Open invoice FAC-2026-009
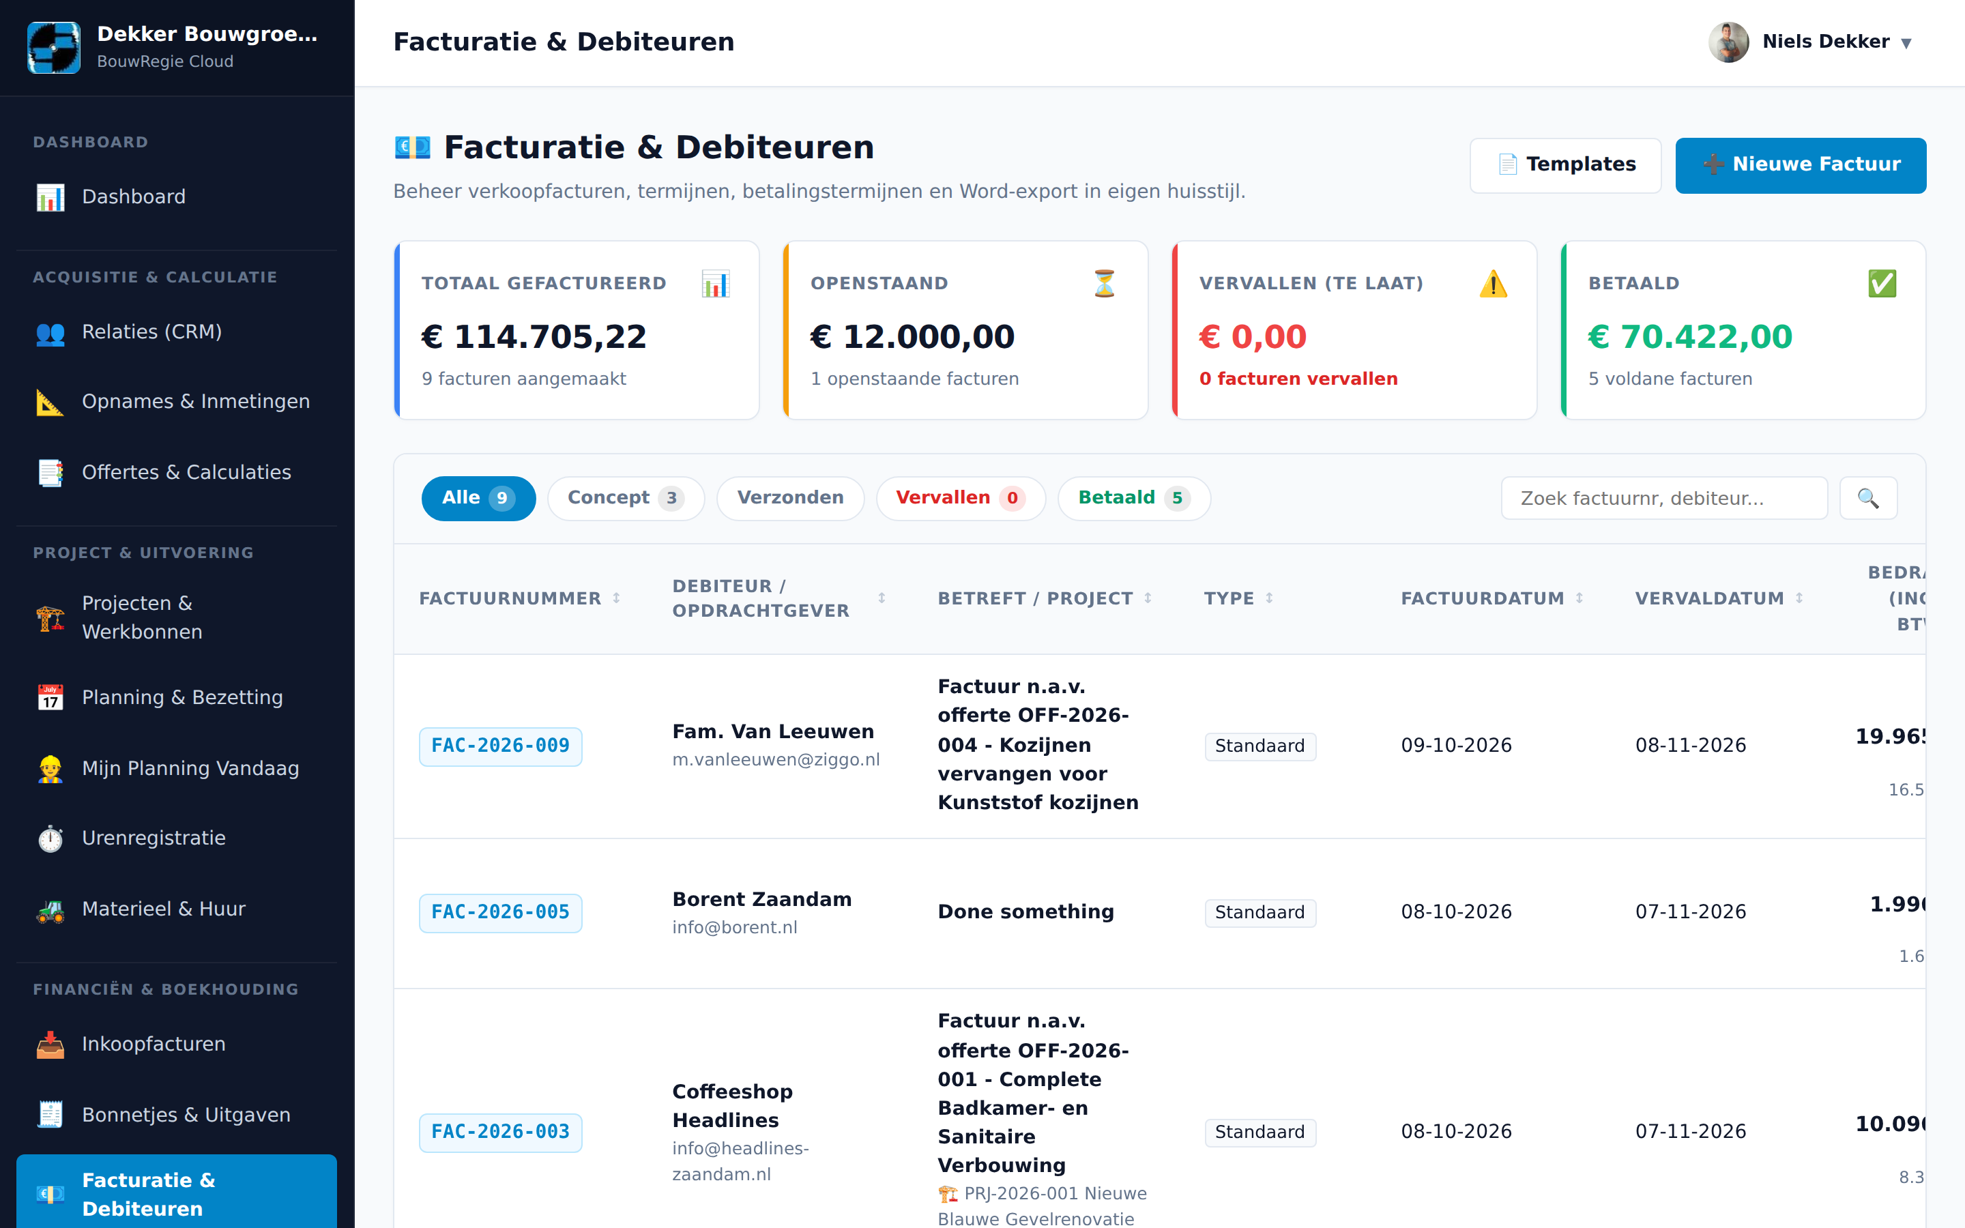 tap(500, 746)
